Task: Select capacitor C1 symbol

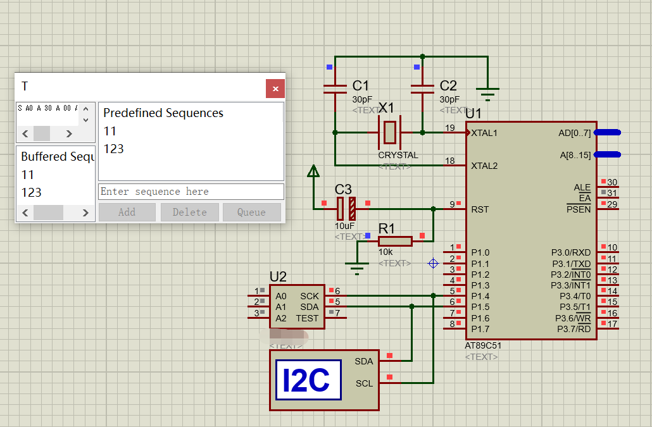Action: pos(335,90)
